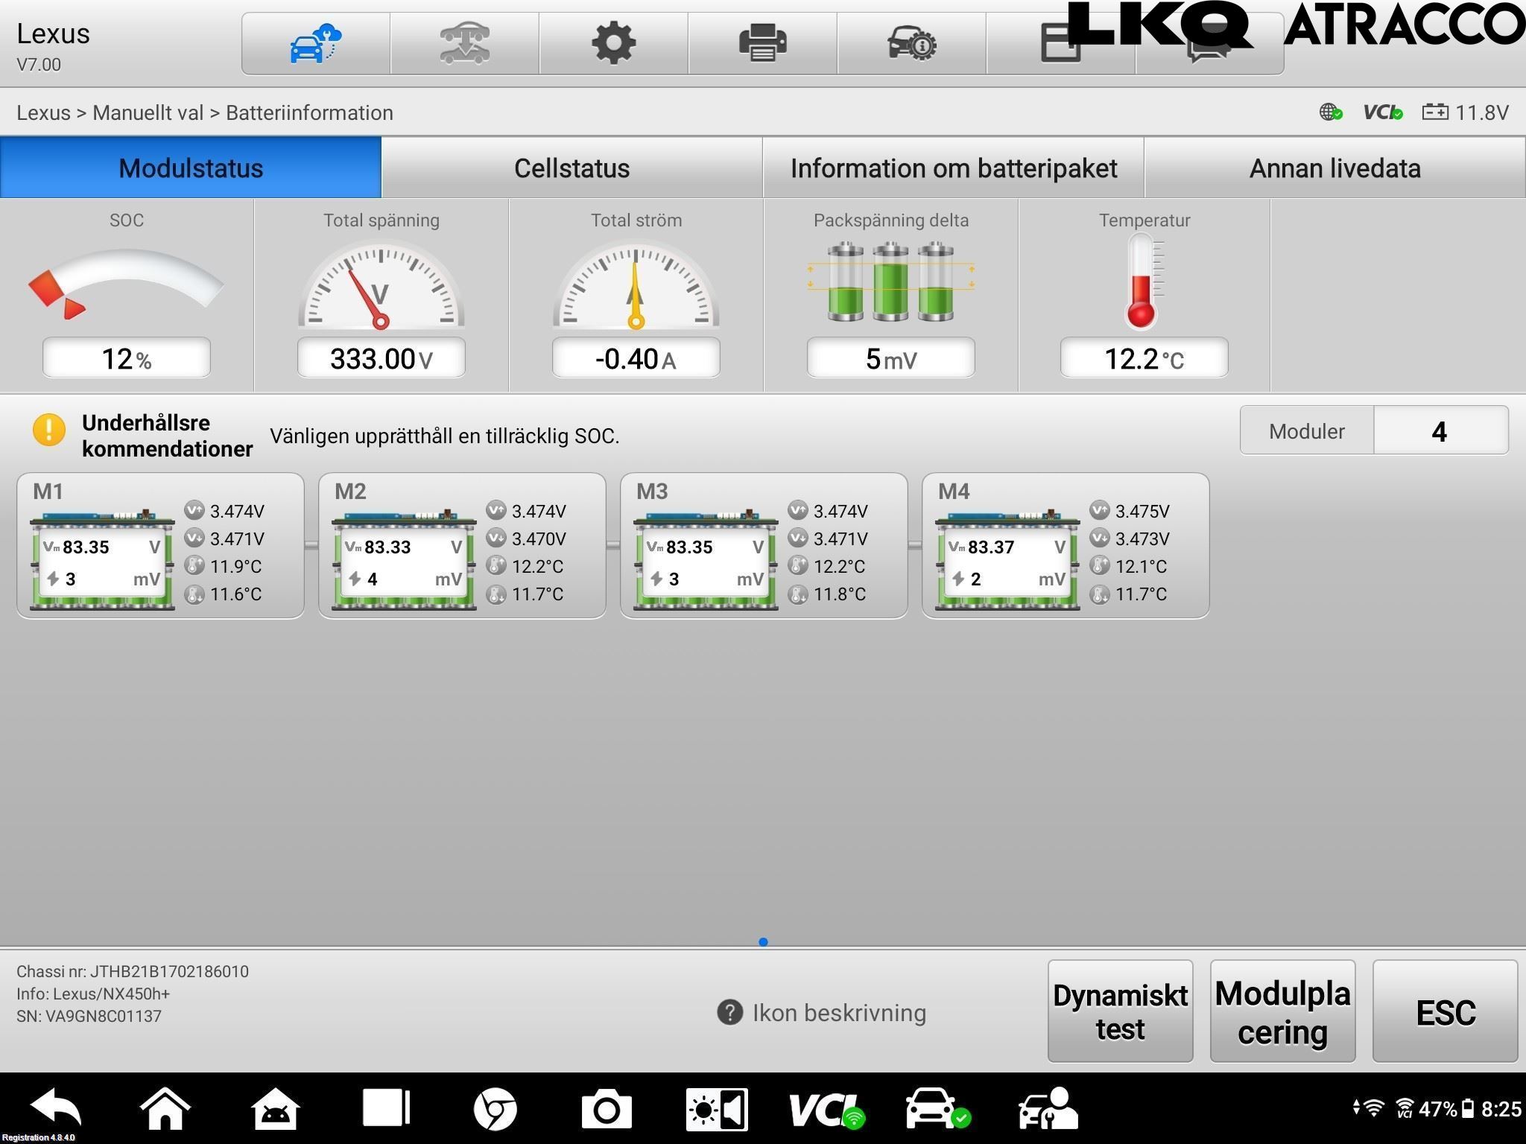
Task: Click the Underhållsrekommendationer heading
Action: point(167,436)
